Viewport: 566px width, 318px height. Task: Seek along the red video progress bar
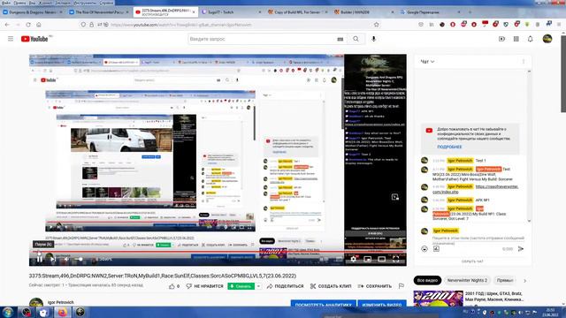click(218, 251)
